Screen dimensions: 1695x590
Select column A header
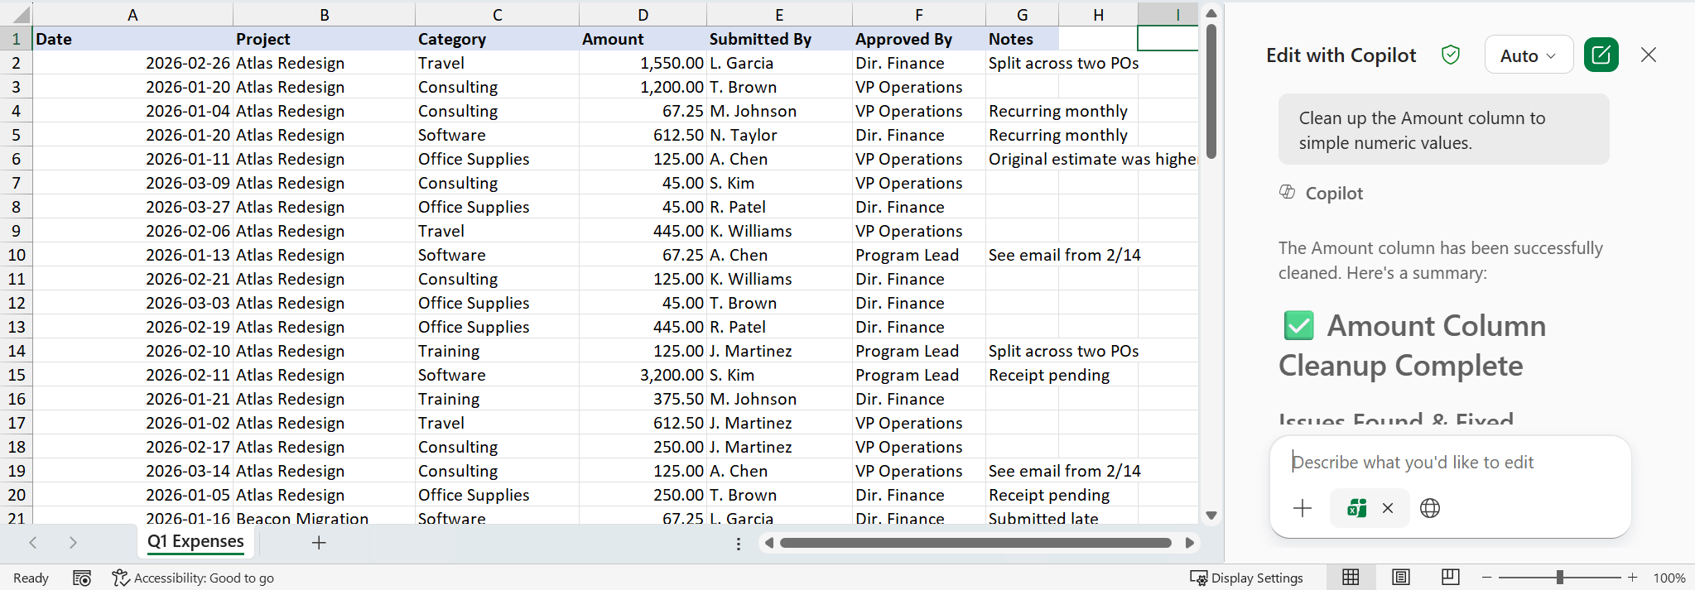click(132, 15)
